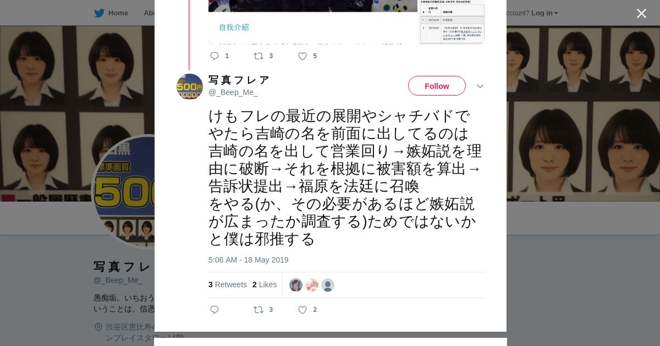
Task: Open the tweet author's profile avatar
Action: [190, 87]
